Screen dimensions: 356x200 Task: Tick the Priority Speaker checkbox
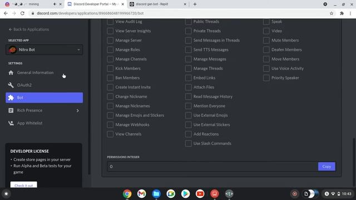pyautogui.click(x=266, y=78)
